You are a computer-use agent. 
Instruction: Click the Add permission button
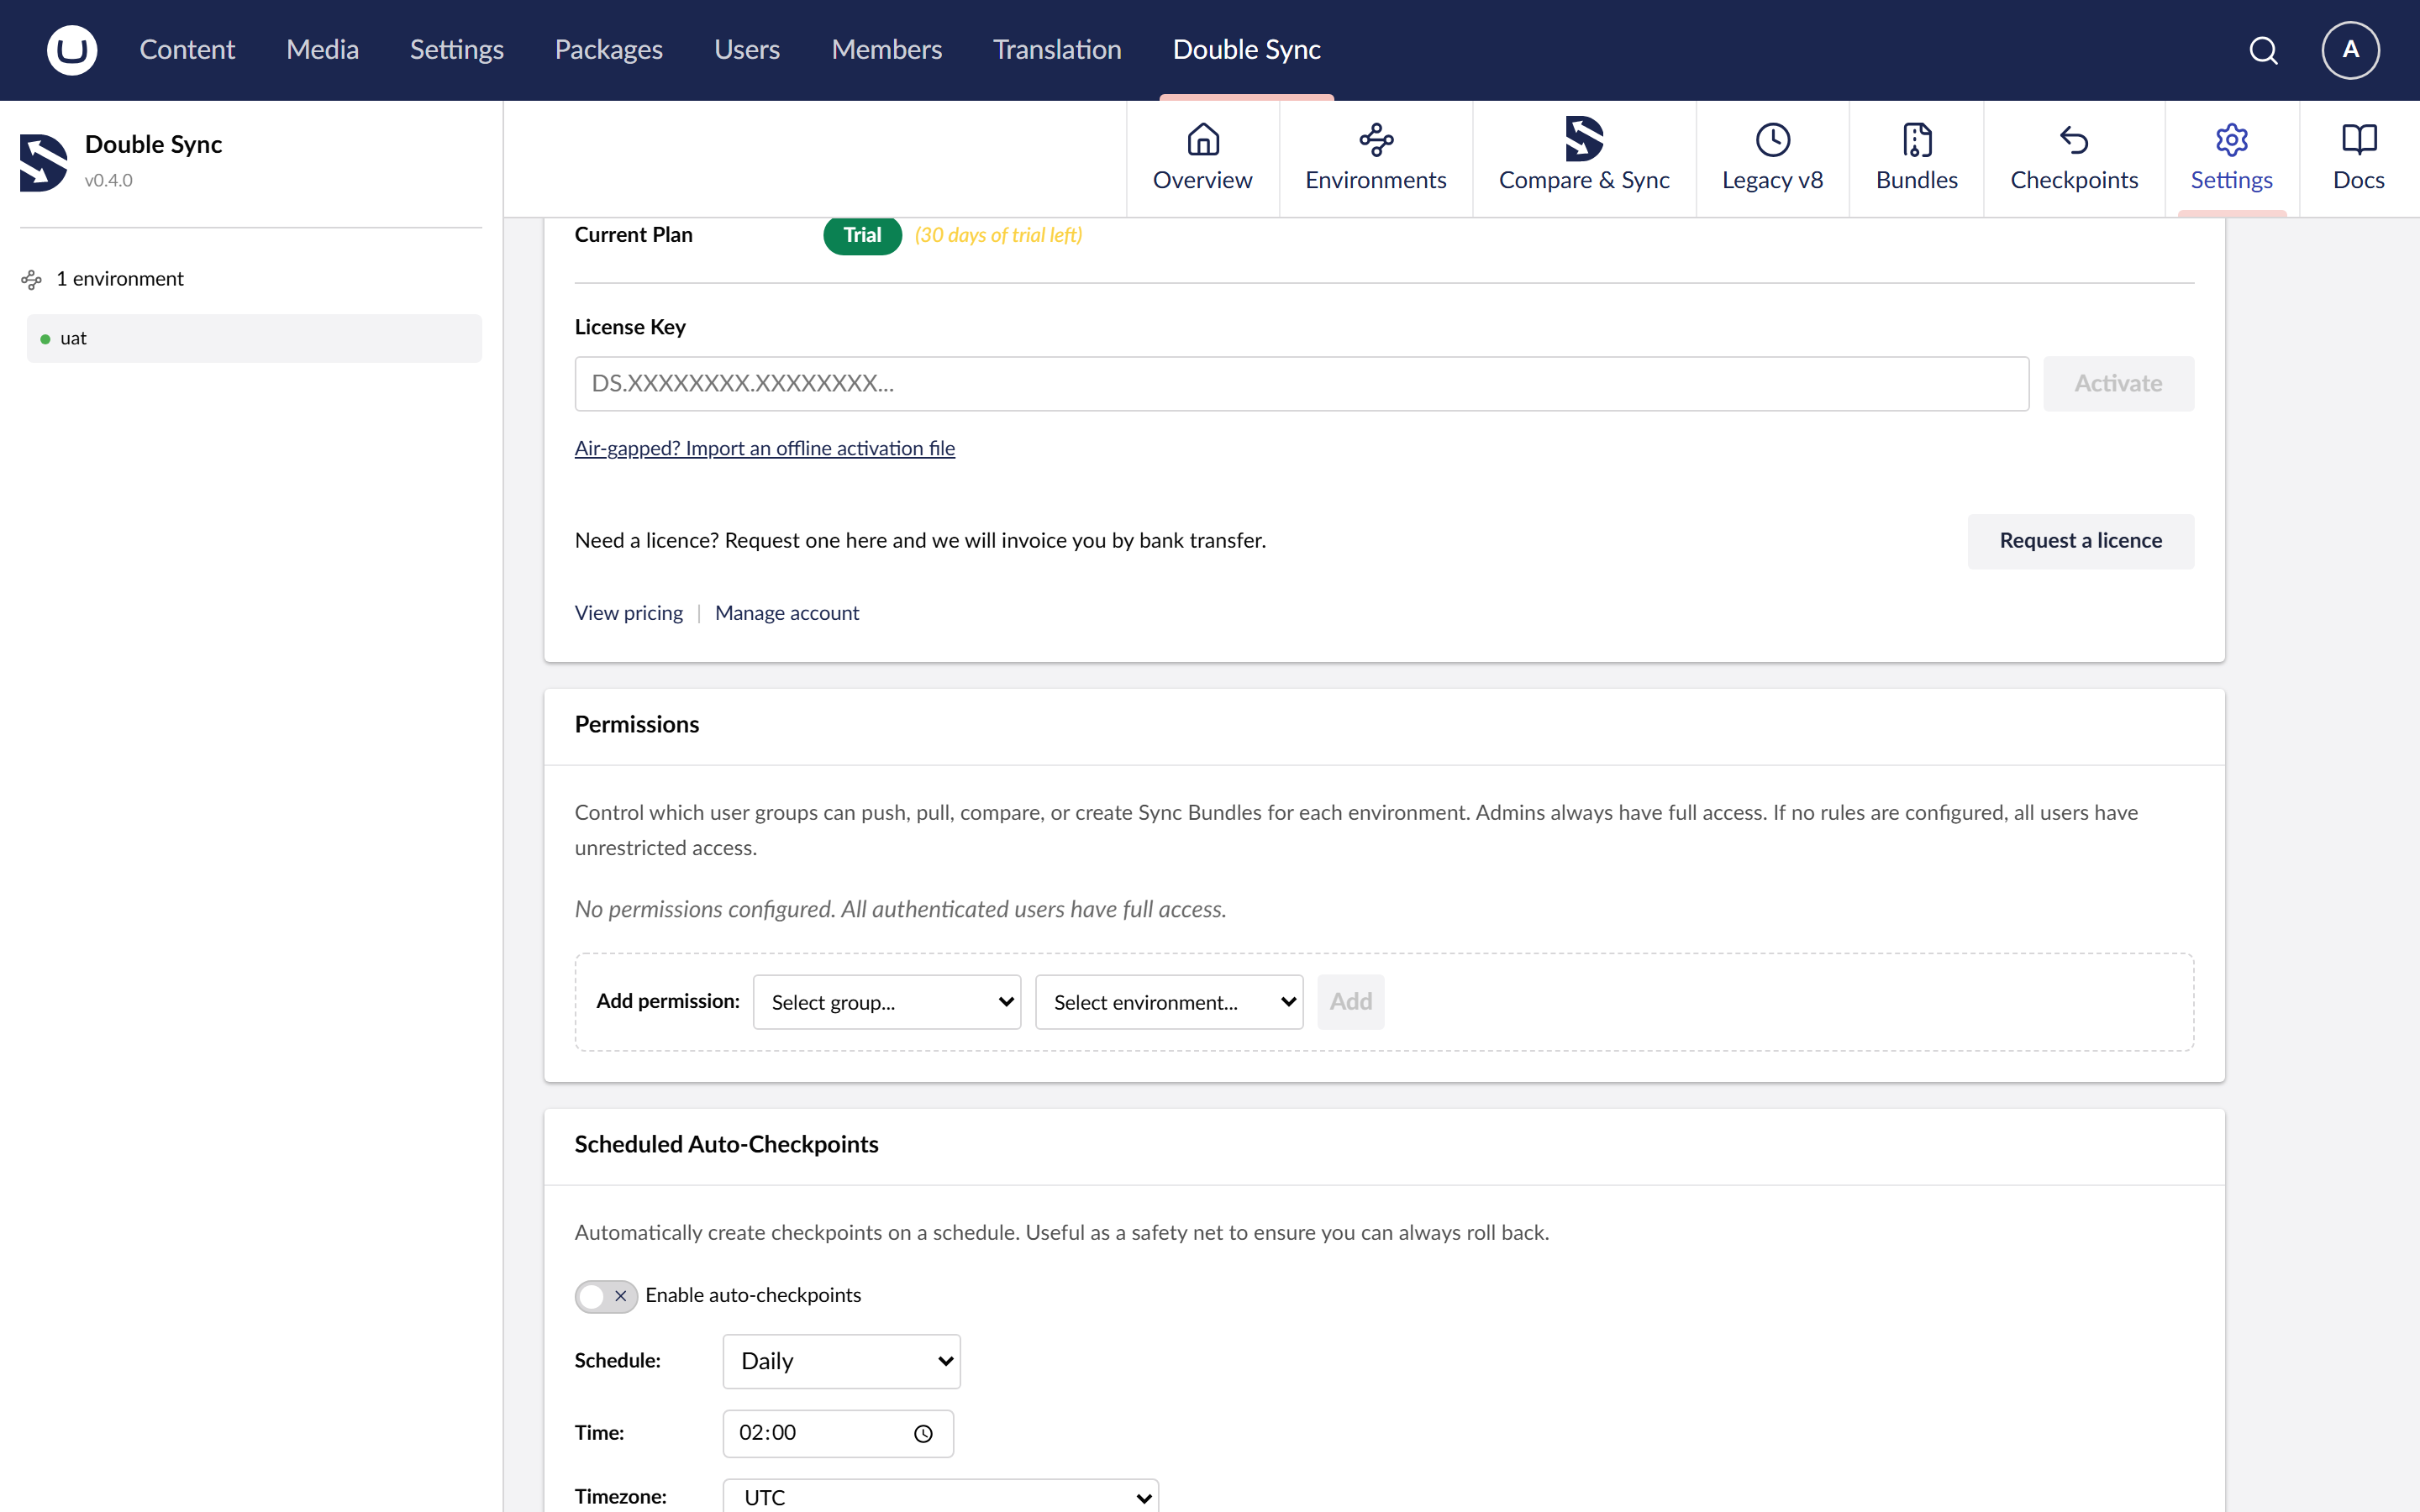(x=1350, y=1002)
